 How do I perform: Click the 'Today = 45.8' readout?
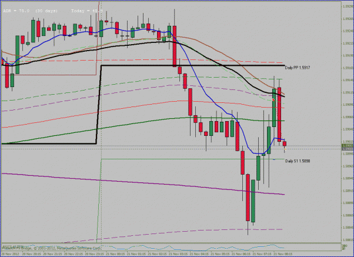[x=87, y=11]
